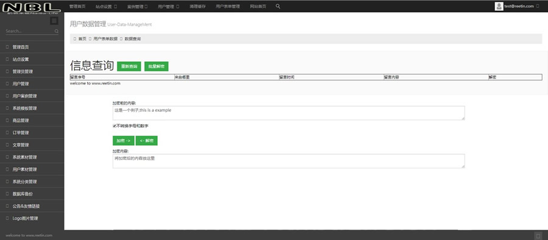Click the 重新查询 green button
The height and width of the screenshot is (240, 548).
pyautogui.click(x=129, y=66)
